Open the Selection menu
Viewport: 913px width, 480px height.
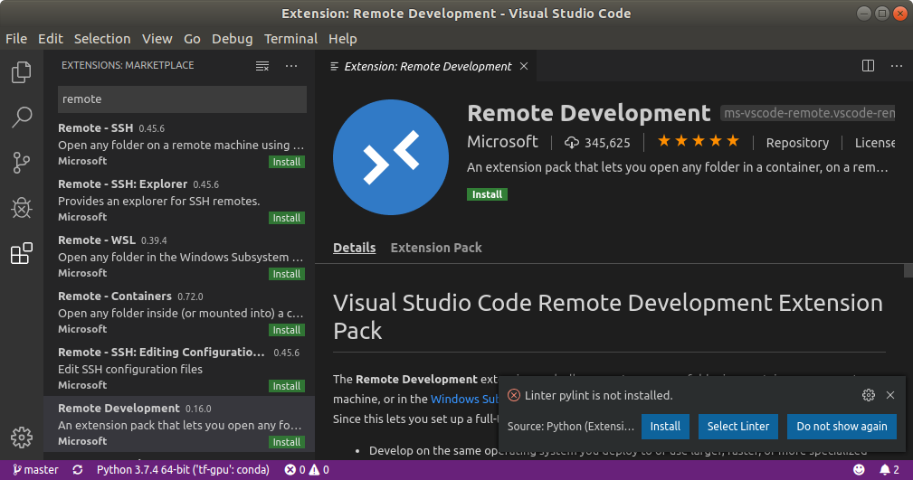[102, 39]
